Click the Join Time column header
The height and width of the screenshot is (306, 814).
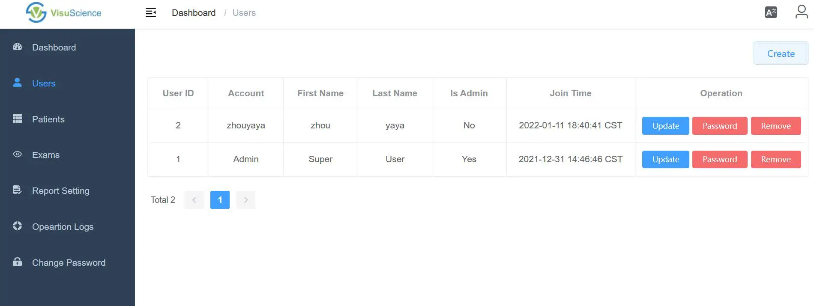click(x=570, y=93)
